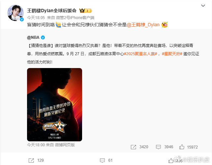Open the post options chevron menu
Viewport: 212px width, 165px height.
tap(203, 6)
